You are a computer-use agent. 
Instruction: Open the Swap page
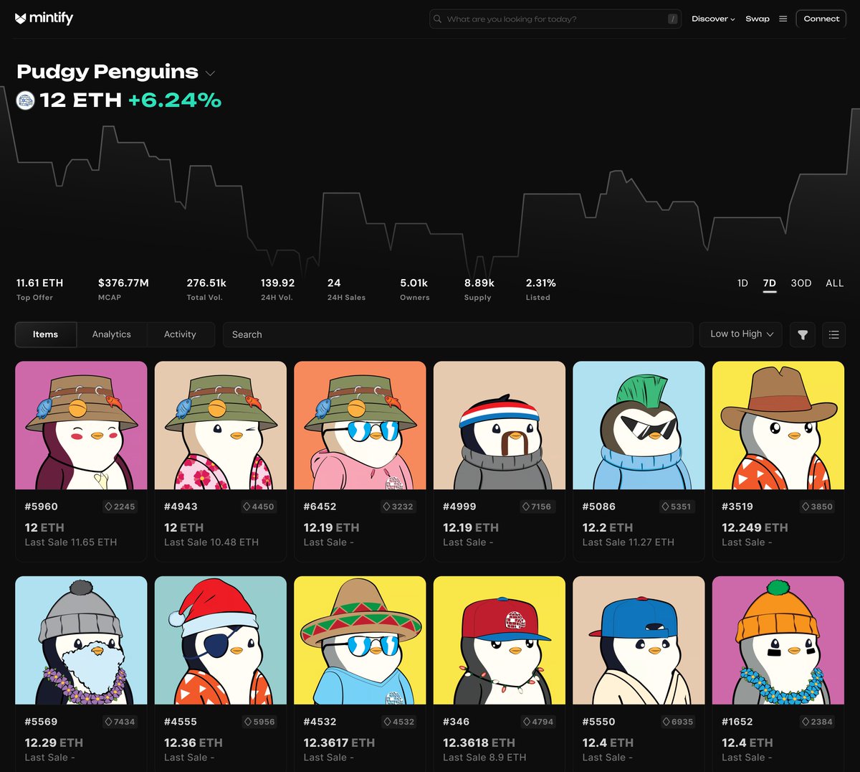[x=758, y=19]
